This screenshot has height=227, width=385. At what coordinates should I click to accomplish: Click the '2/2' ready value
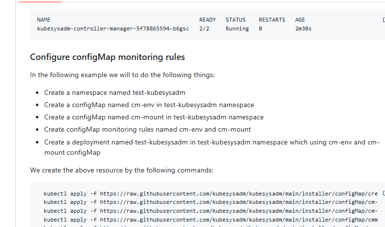[207, 28]
